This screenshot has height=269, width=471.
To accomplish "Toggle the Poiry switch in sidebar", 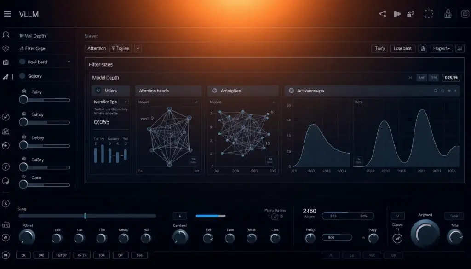I will point(23,100).
